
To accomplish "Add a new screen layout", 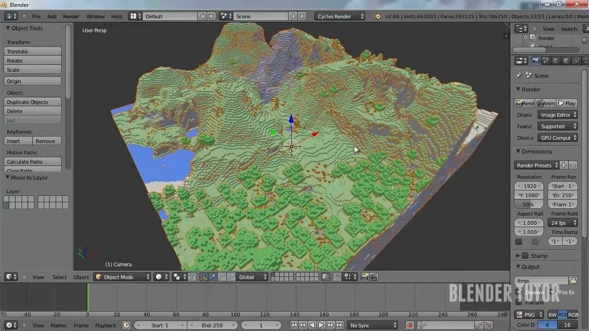I will [x=202, y=16].
